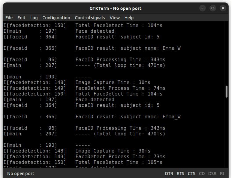Open the File menu

click(9, 18)
